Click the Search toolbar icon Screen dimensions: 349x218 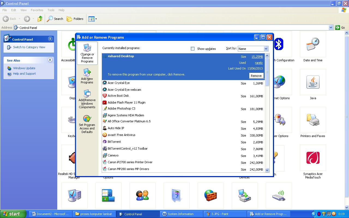coord(55,19)
